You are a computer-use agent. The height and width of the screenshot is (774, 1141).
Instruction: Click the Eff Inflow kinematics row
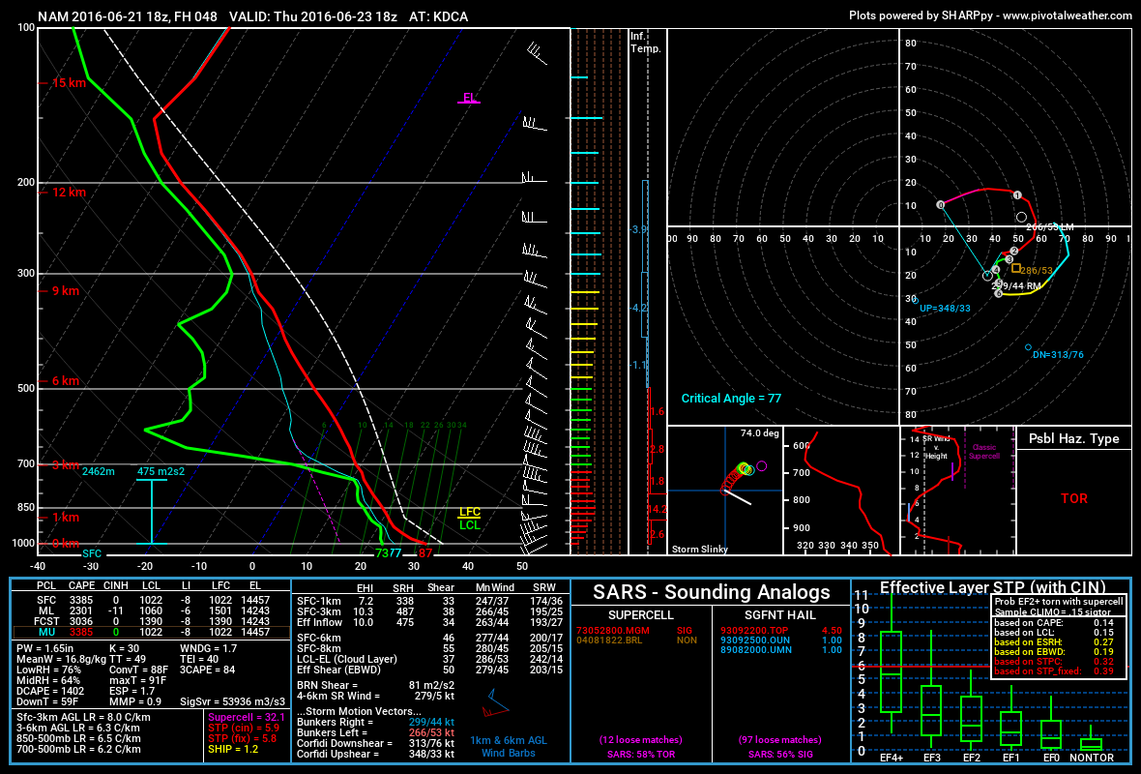pyautogui.click(x=429, y=622)
